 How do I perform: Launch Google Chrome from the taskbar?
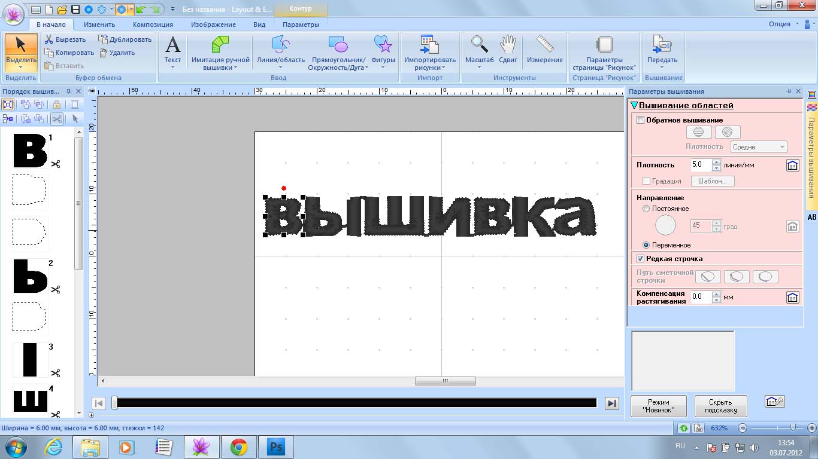point(239,447)
